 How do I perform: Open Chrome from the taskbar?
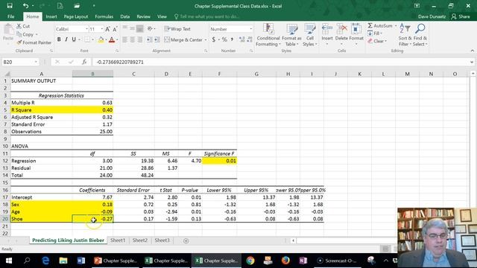[x=250, y=261]
